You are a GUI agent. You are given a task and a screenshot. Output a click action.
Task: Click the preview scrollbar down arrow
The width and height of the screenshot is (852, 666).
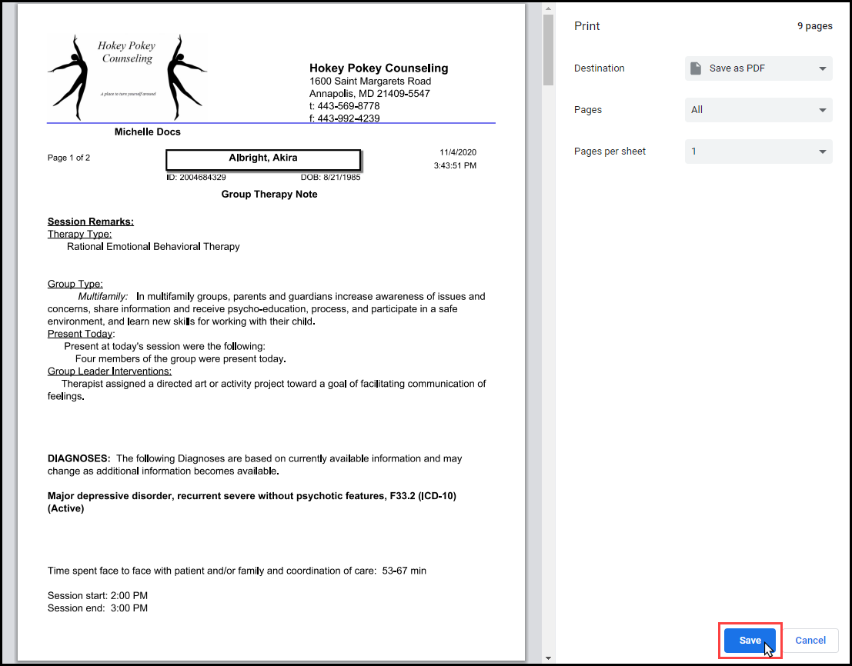pyautogui.click(x=548, y=658)
